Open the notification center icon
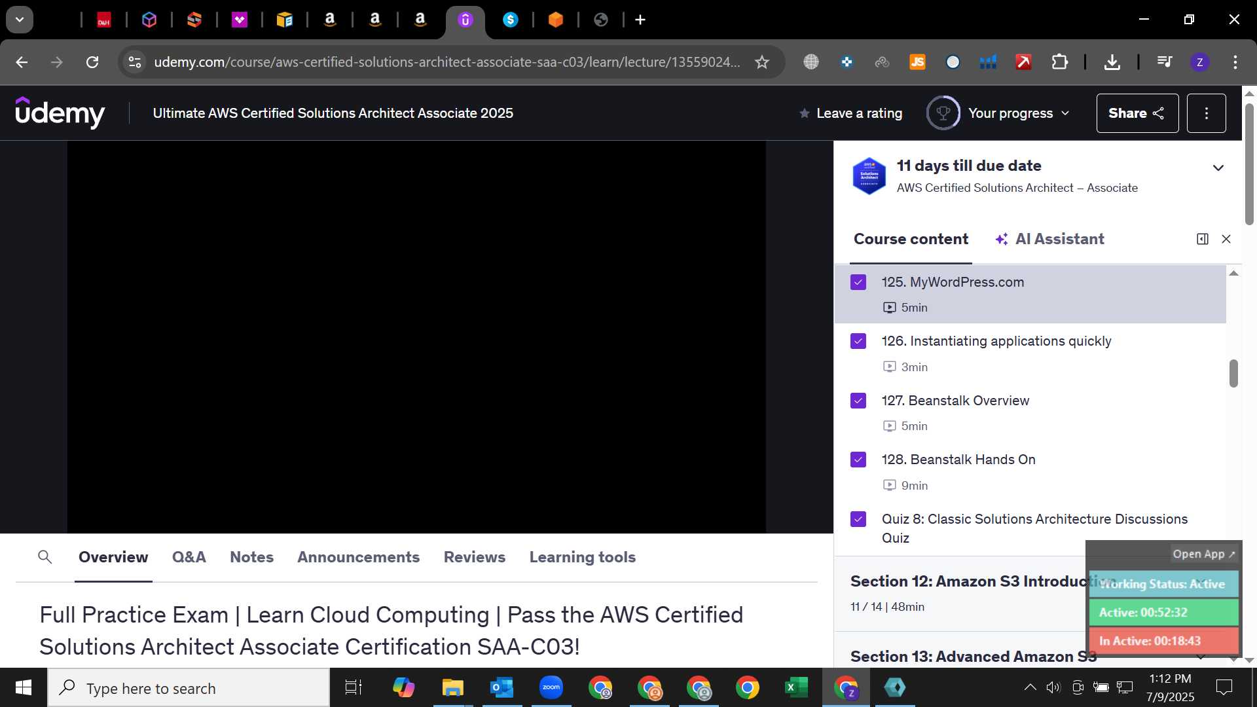Screen dimensions: 1257x707 tap(1224, 687)
